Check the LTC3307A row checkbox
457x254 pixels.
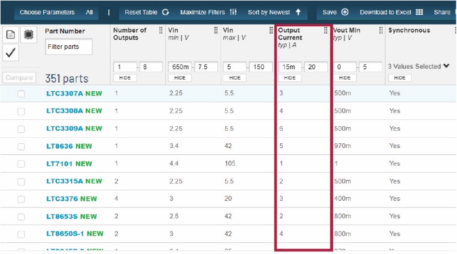[x=21, y=94]
